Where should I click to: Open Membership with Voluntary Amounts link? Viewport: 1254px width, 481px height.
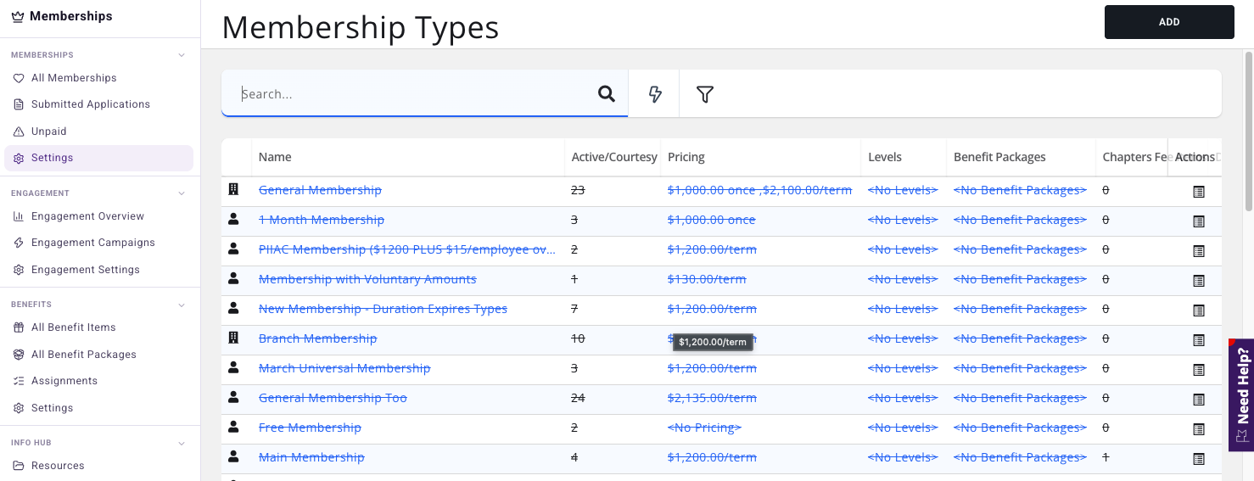click(x=367, y=279)
